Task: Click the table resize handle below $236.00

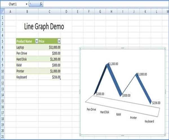Action: (x=61, y=79)
